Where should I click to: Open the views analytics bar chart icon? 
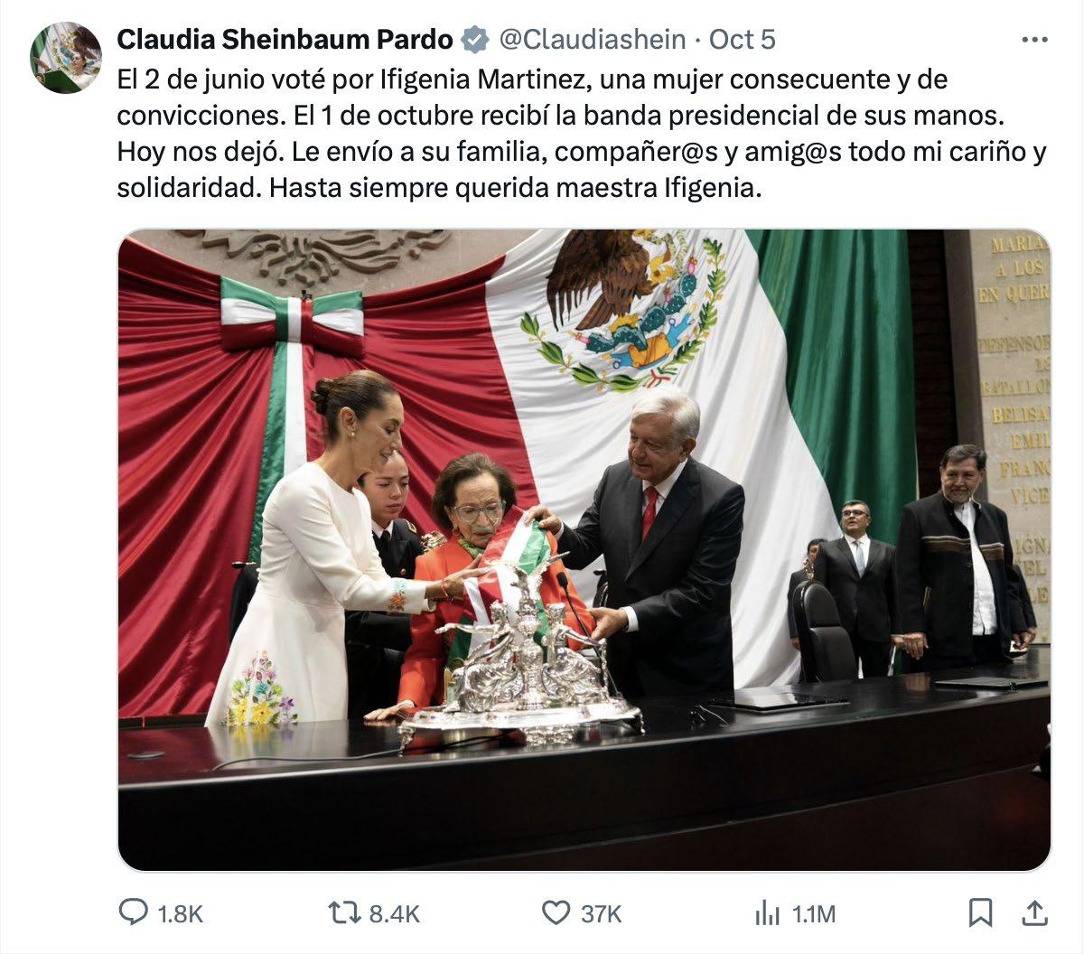(767, 913)
